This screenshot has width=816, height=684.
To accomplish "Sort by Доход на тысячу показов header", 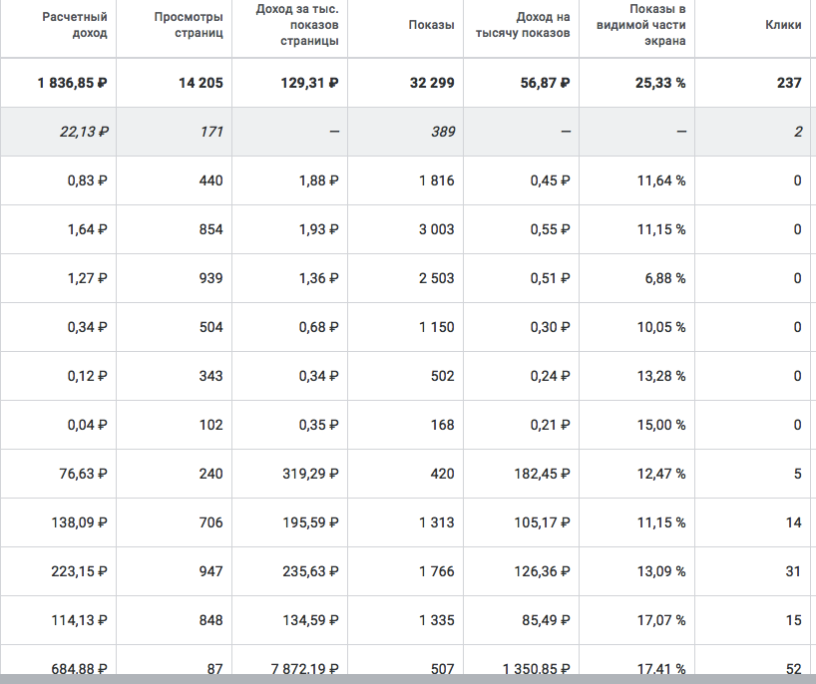I will pos(543,25).
